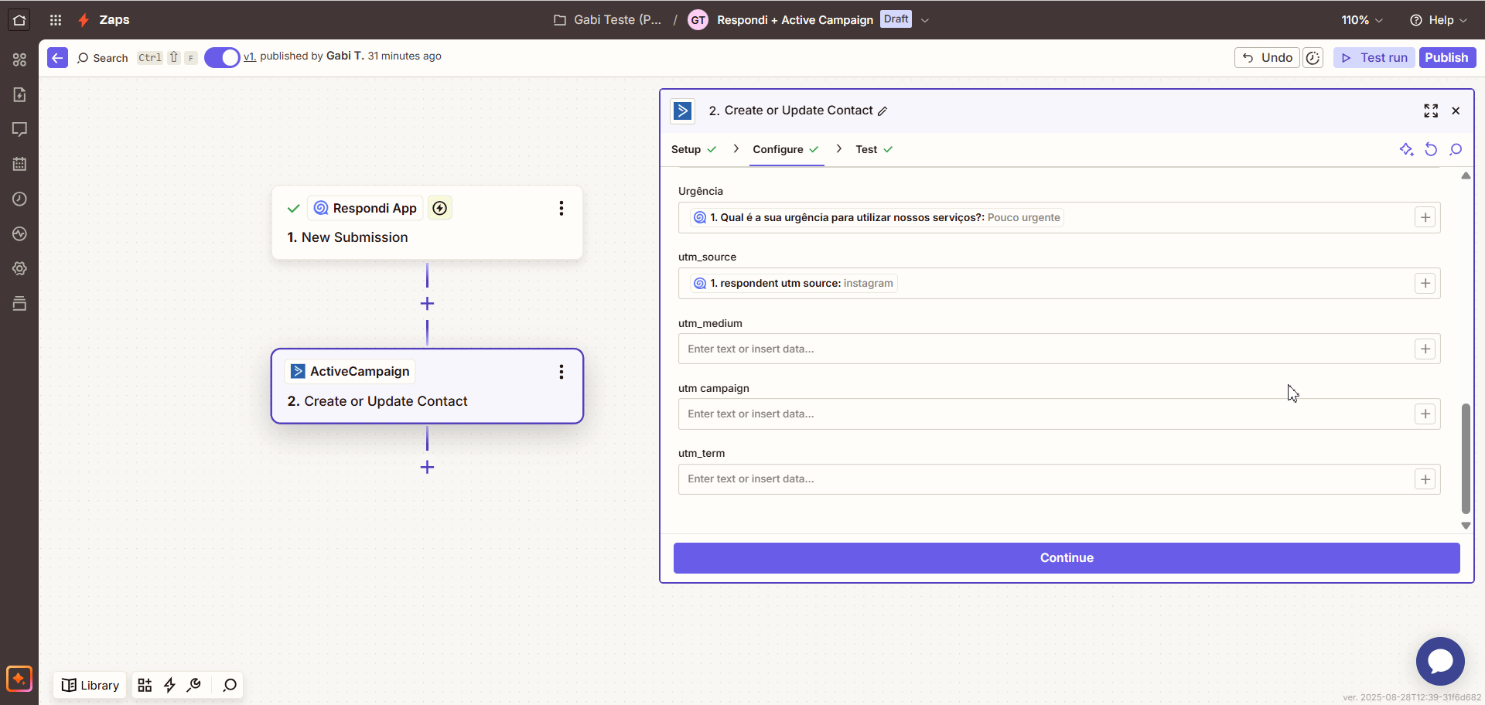
Task: Switch to the Configure tab
Action: 786,149
